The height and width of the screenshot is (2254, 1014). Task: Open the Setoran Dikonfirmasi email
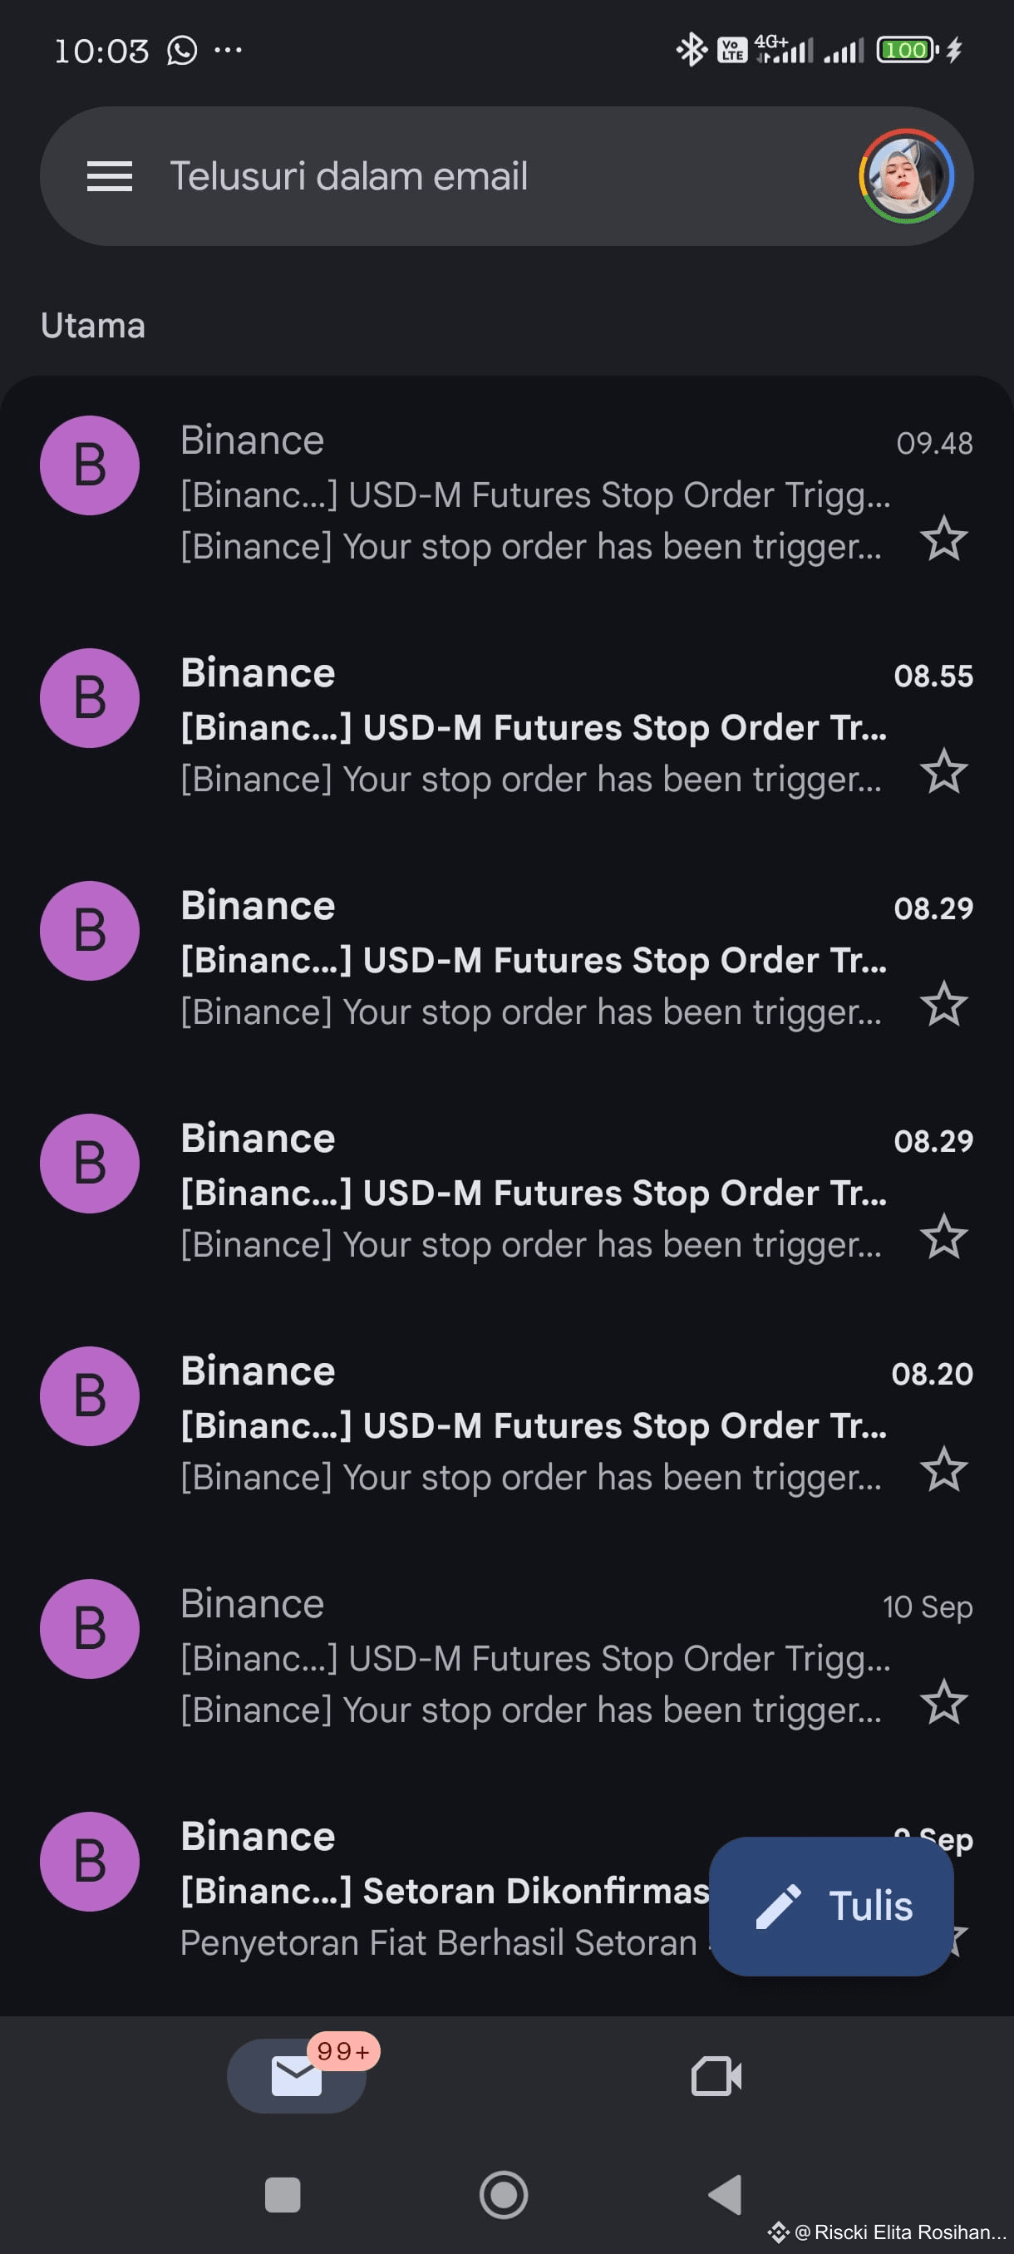click(x=506, y=1890)
